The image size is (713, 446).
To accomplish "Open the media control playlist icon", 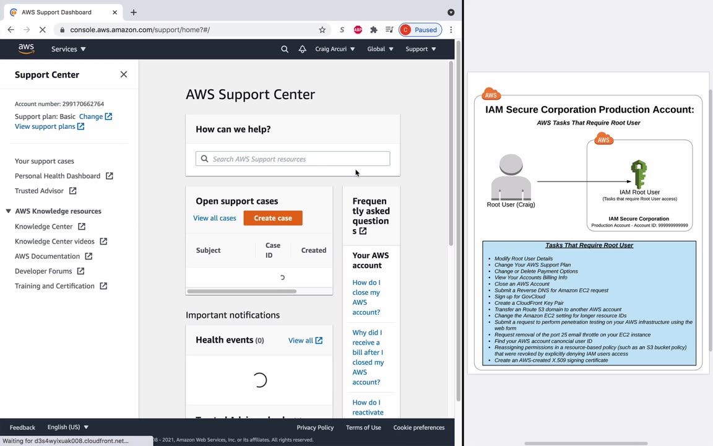I will pyautogui.click(x=389, y=30).
